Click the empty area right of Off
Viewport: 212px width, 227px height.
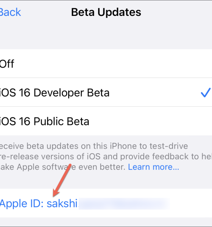tap(113, 64)
